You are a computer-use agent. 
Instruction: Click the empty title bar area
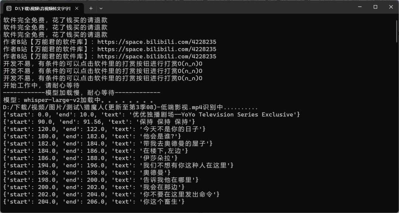[222, 7]
